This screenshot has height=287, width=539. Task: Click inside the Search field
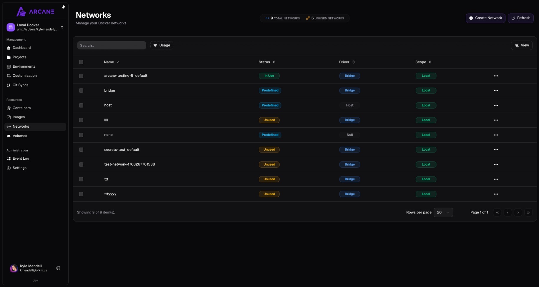click(112, 45)
